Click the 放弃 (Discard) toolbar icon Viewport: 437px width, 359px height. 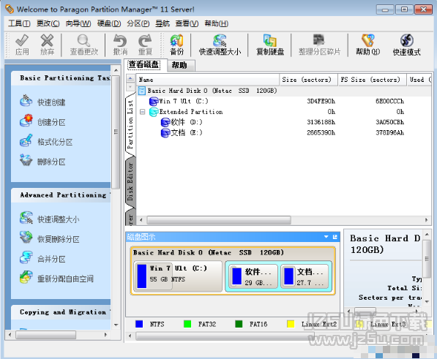(47, 45)
